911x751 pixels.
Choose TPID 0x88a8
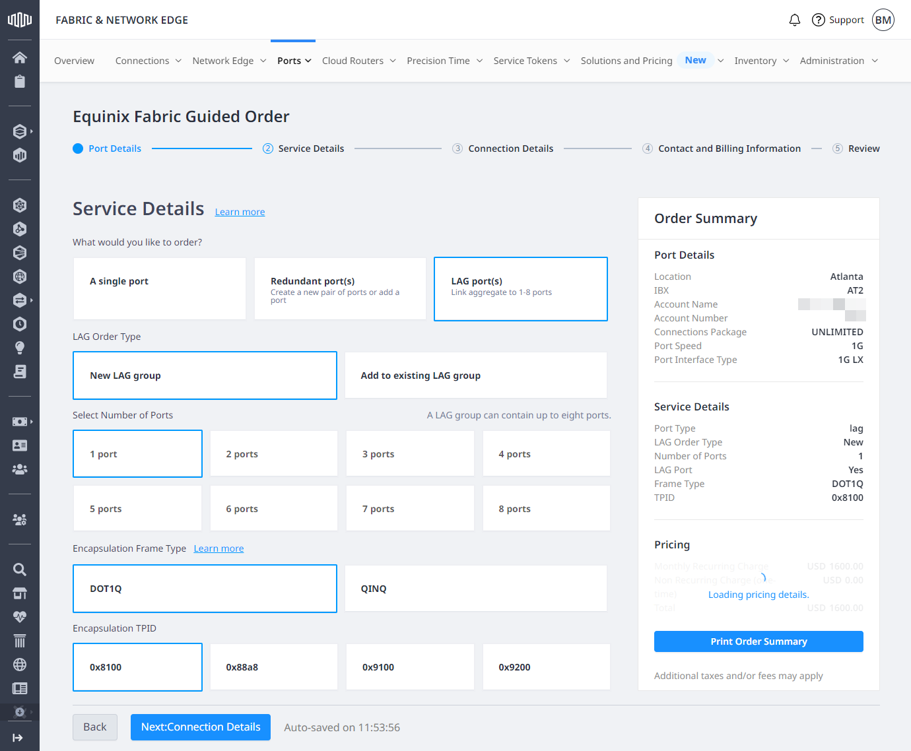coord(274,667)
